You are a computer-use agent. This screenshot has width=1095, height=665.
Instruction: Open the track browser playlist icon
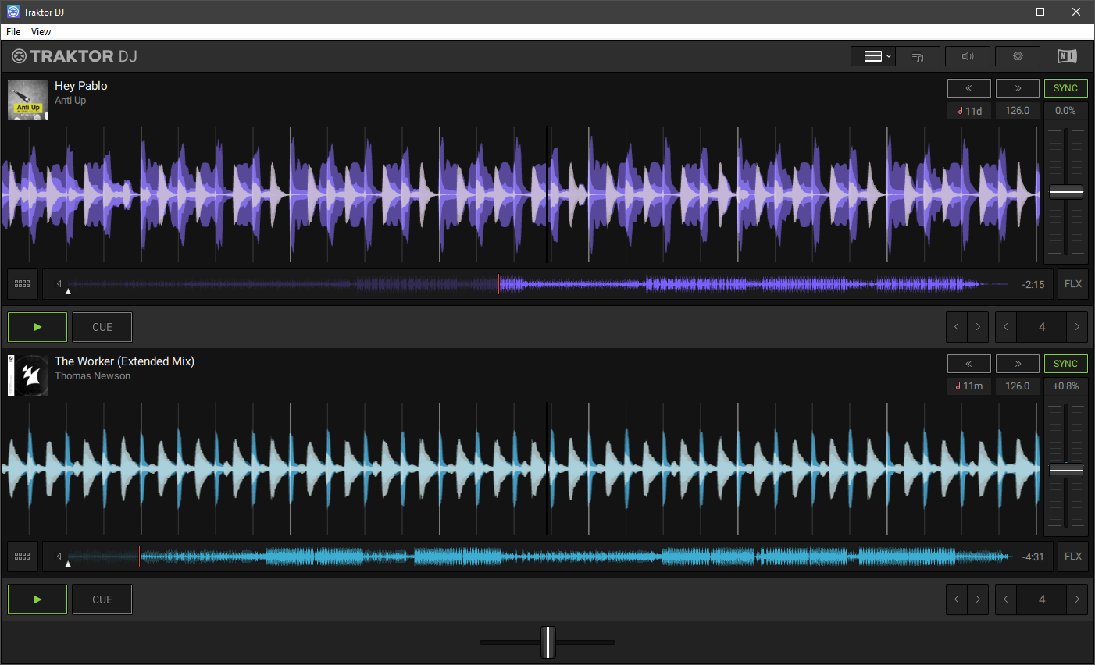point(918,56)
